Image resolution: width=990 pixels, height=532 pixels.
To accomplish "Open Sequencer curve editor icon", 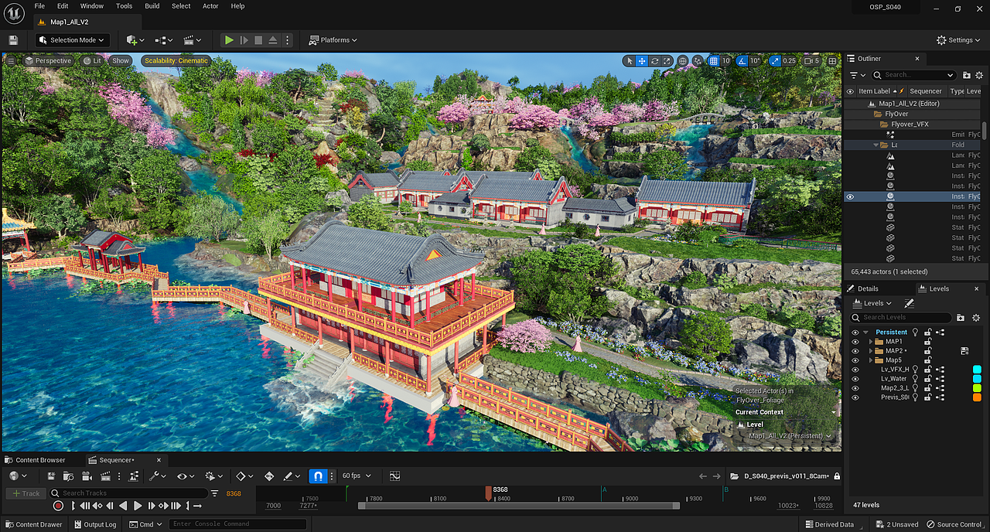I will (394, 476).
